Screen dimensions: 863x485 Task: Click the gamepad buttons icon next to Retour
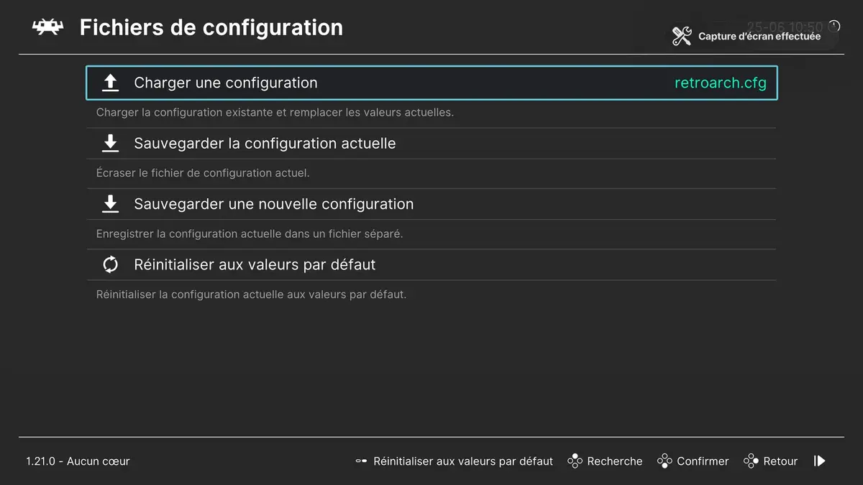tap(752, 461)
